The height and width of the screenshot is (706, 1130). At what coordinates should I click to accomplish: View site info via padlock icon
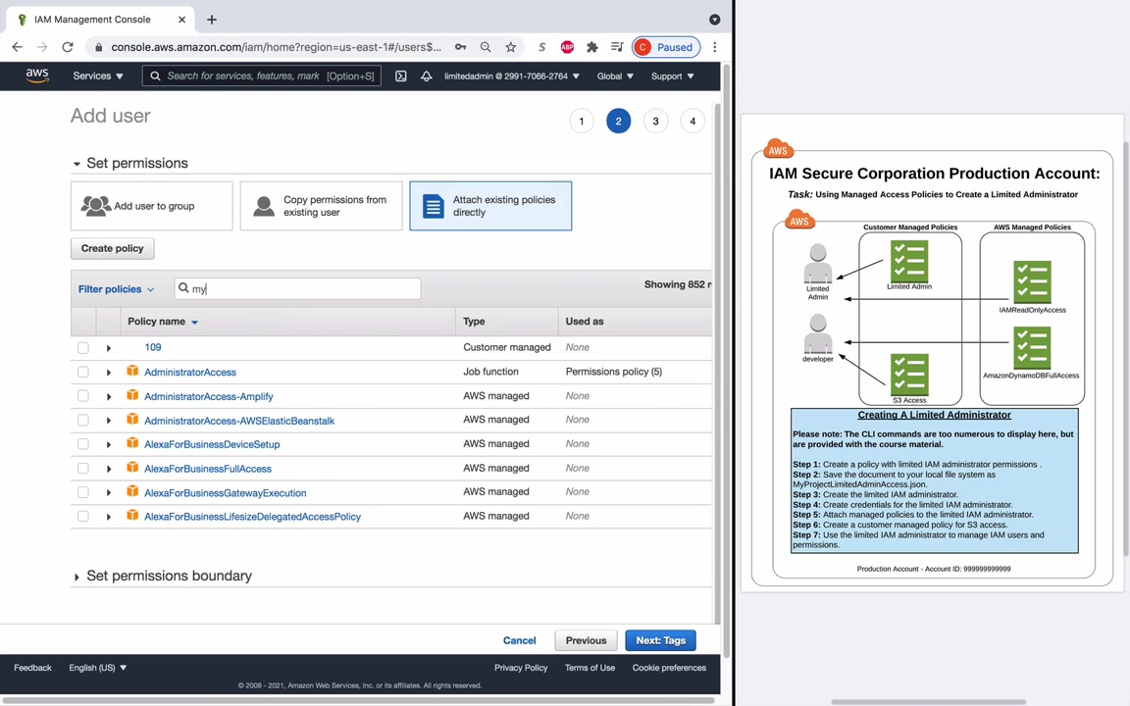99,47
